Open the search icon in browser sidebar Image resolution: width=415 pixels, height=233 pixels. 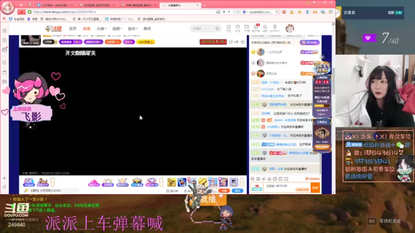pyautogui.click(x=5, y=63)
